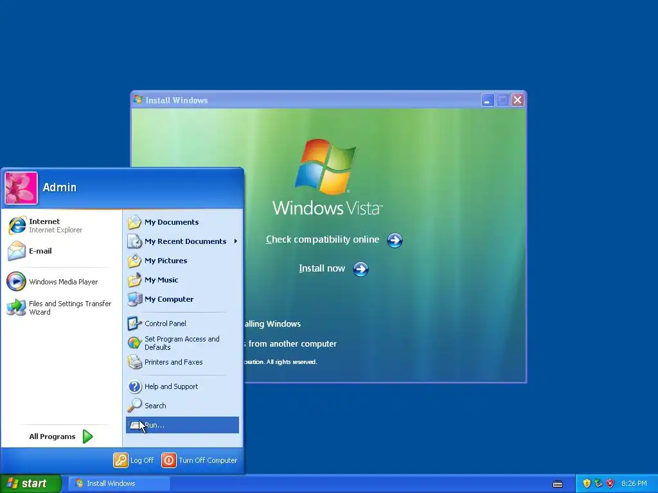Click the My Computer icon
The height and width of the screenshot is (493, 658).
(x=135, y=299)
